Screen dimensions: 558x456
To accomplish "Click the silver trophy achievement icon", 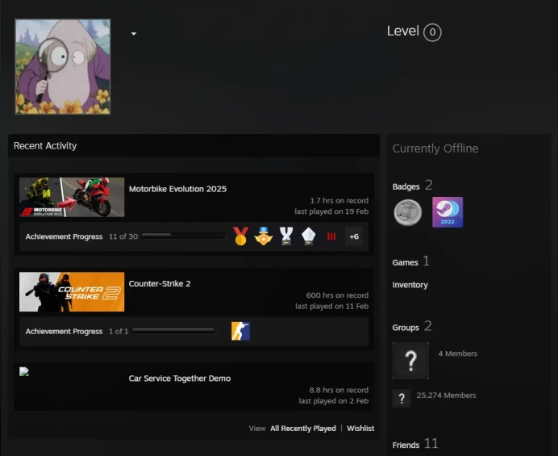I will tap(286, 236).
